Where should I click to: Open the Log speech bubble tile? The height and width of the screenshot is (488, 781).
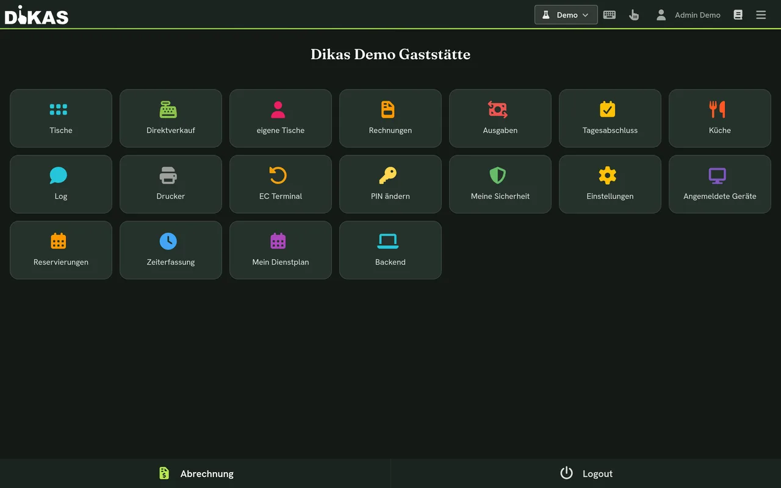(61, 184)
